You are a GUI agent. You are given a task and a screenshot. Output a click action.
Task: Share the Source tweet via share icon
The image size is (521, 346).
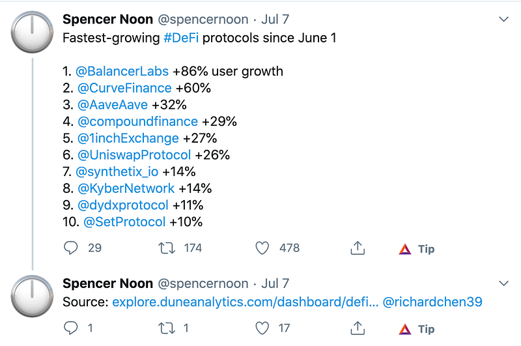point(357,328)
